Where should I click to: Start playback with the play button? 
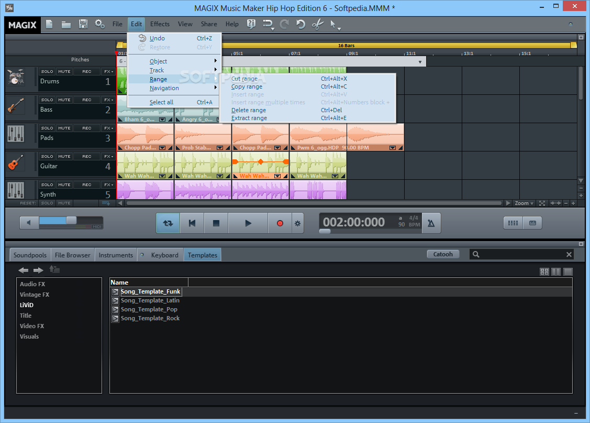(x=248, y=223)
